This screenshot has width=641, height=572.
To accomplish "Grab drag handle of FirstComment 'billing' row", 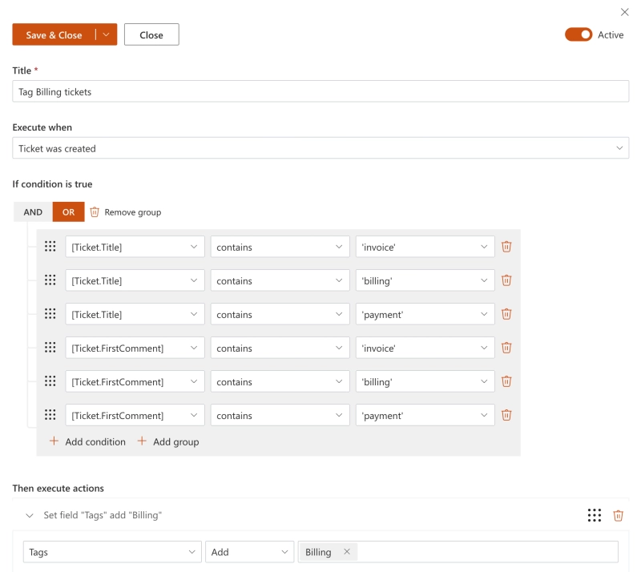I will click(x=50, y=381).
